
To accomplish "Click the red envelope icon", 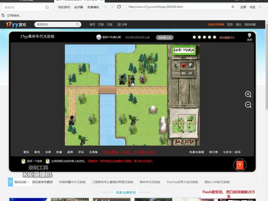I will (240, 165).
